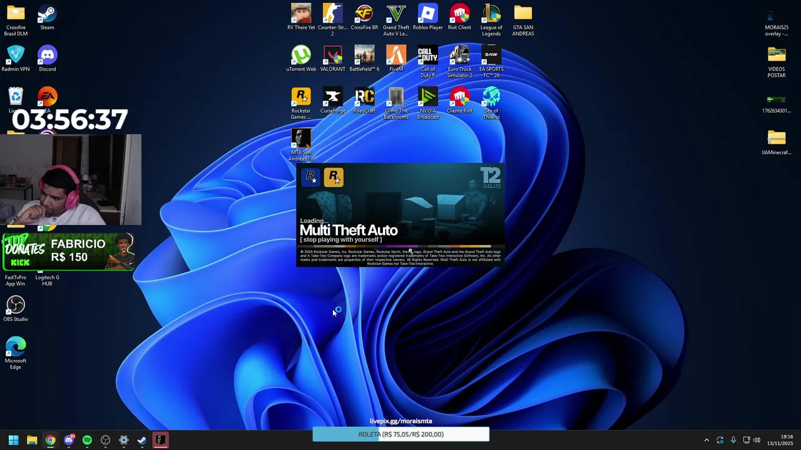Open Logitech G HUB shortcut
Image resolution: width=801 pixels, height=450 pixels.
pos(47,280)
